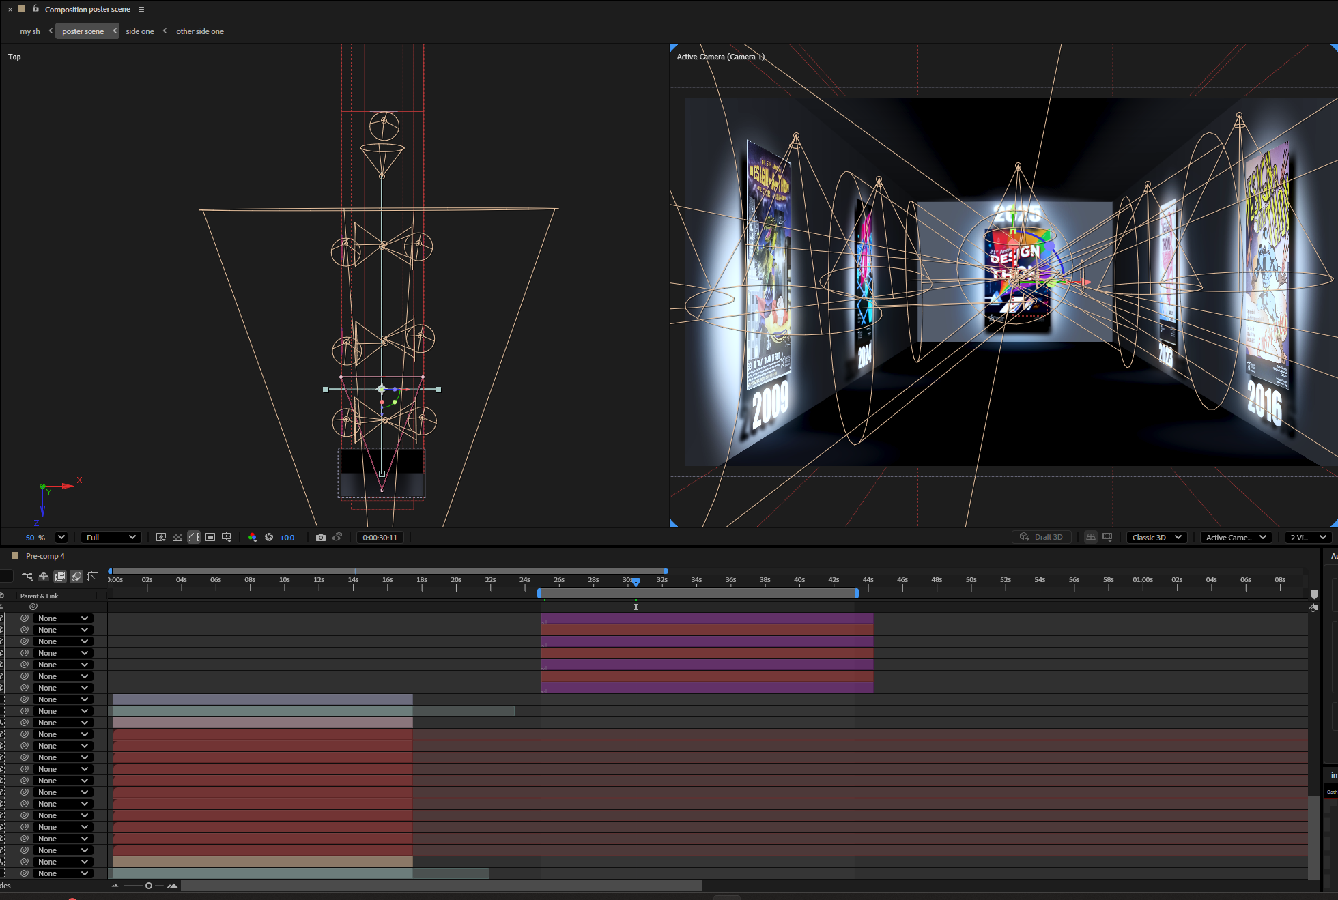The height and width of the screenshot is (900, 1338).
Task: Click the tan composition label color swatch
Action: [22, 9]
